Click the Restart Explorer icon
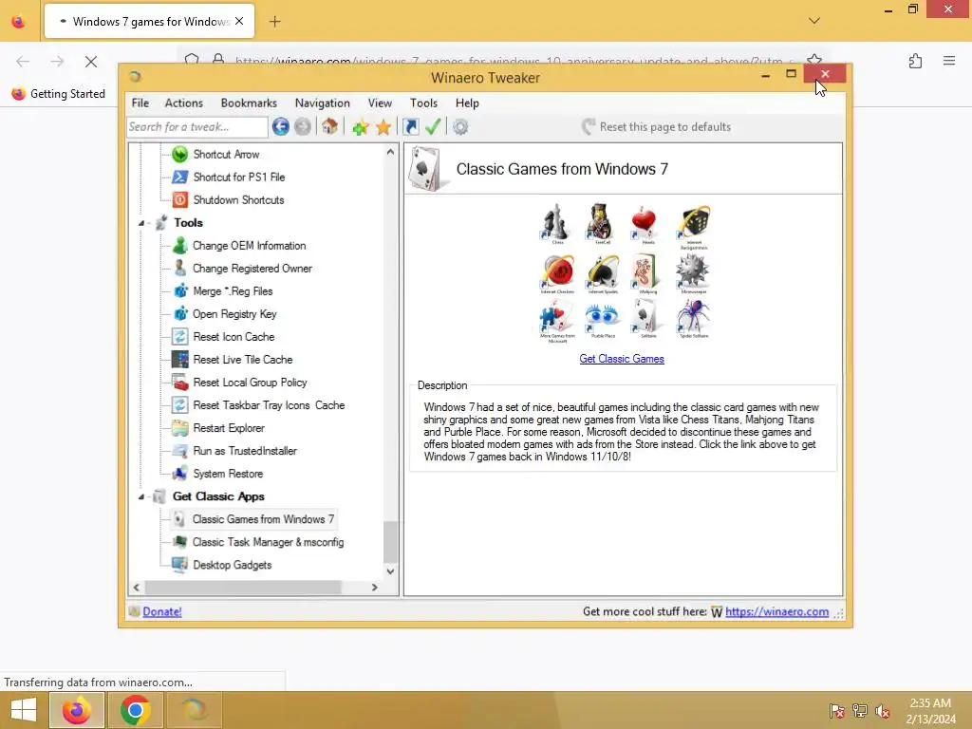The width and height of the screenshot is (972, 729). pyautogui.click(x=179, y=428)
